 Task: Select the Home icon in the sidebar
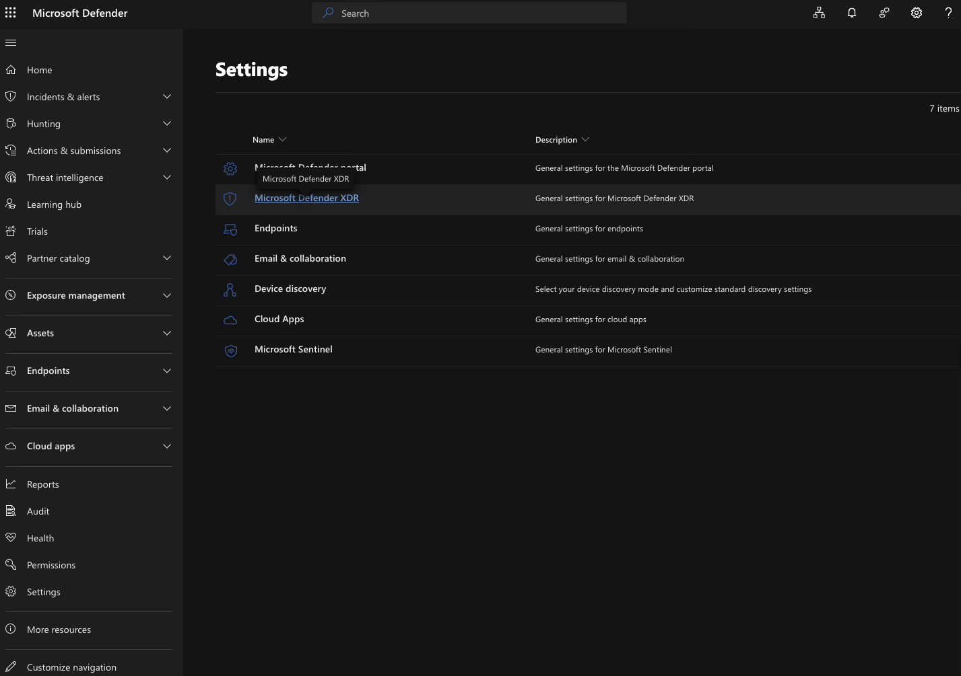pyautogui.click(x=11, y=69)
